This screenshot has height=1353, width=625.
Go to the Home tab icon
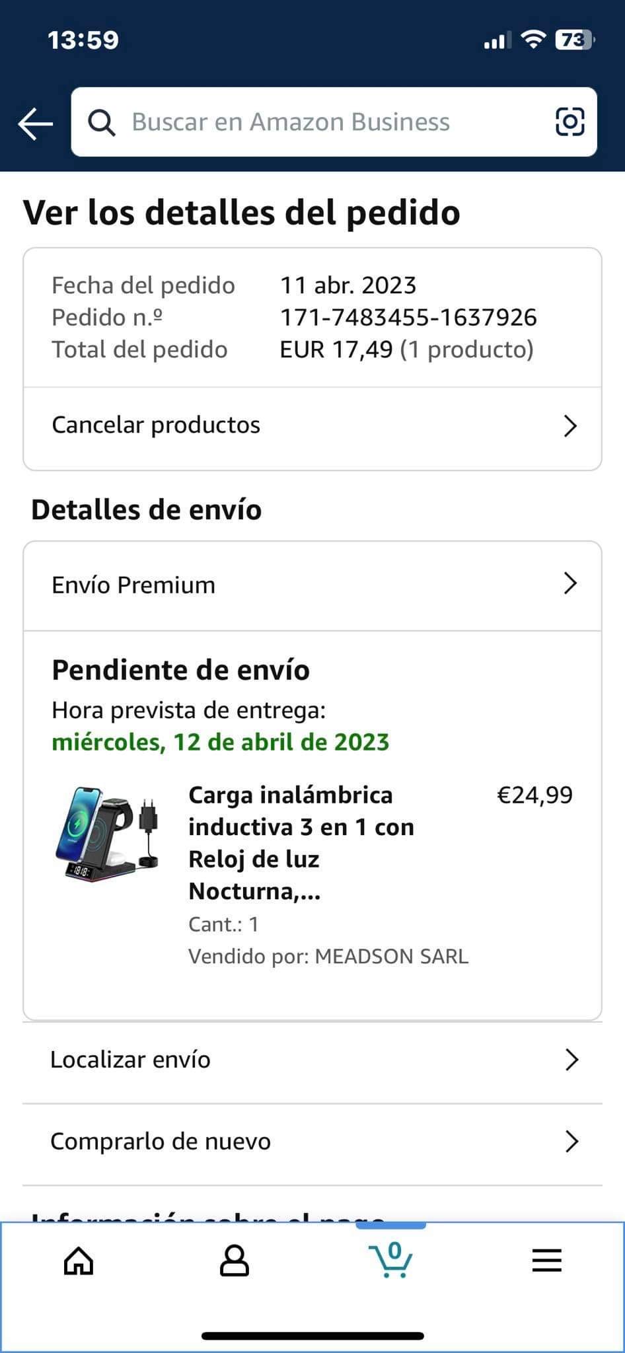coord(79,1261)
